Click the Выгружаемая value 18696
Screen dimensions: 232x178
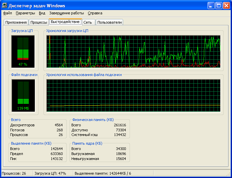click(121, 154)
